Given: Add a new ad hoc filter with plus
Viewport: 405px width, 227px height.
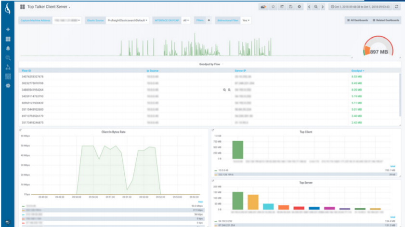Looking at the screenshot, I should point(209,20).
